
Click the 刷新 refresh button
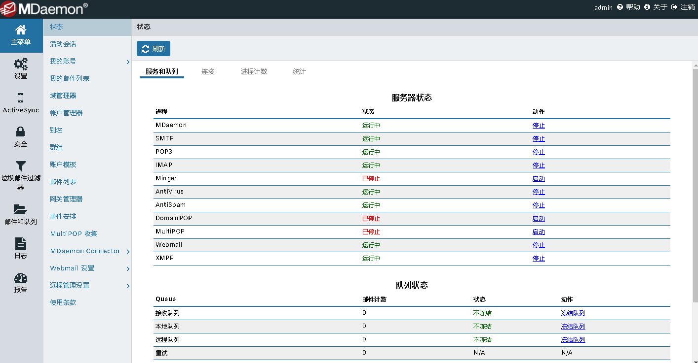pos(154,49)
